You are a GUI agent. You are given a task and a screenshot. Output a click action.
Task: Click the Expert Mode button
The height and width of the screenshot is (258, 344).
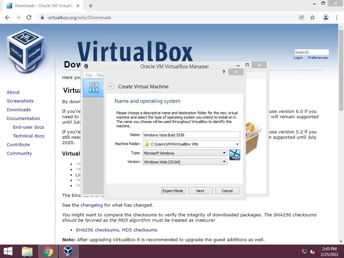173,191
